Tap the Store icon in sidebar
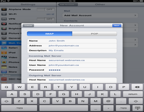This screenshot has height=112, width=144. coord(4,72)
